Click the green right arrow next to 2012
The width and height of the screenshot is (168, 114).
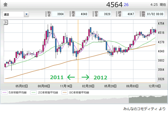pos(85,77)
